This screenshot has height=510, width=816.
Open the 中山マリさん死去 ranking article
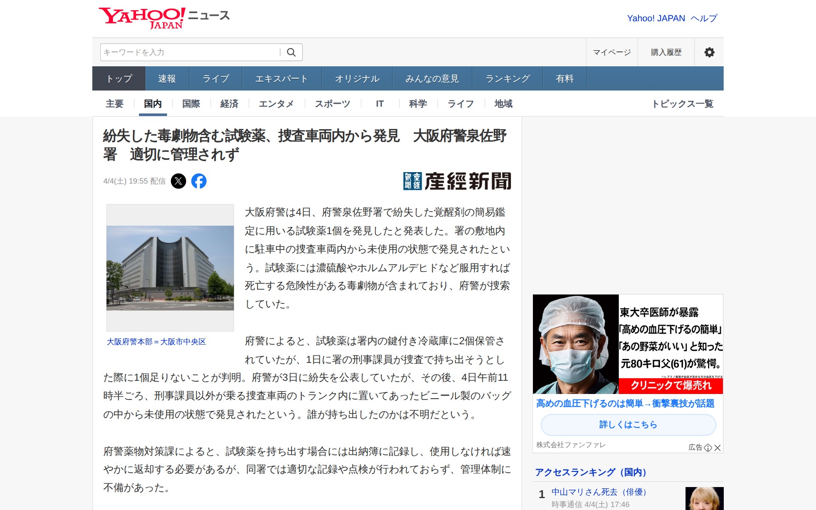[x=599, y=492]
